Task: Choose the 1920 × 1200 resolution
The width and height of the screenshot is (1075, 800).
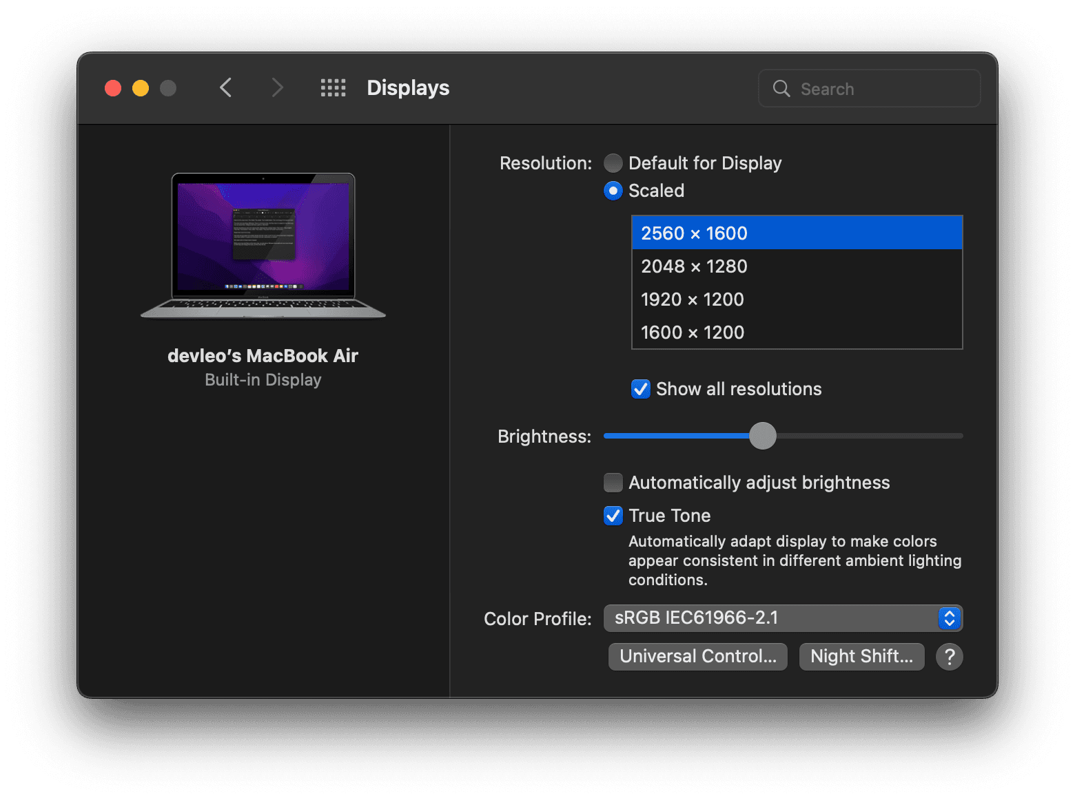Action: 797,299
